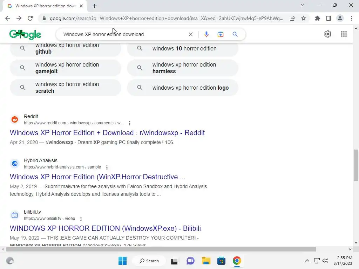
Task: Search related: windows xp horror edition scratch
Action: click(66, 87)
